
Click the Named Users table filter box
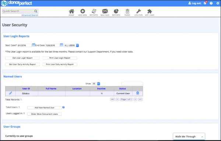132,84
